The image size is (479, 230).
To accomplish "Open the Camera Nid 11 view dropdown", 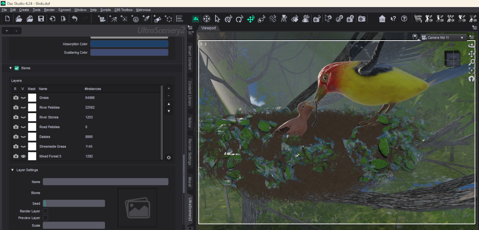I will (443, 37).
